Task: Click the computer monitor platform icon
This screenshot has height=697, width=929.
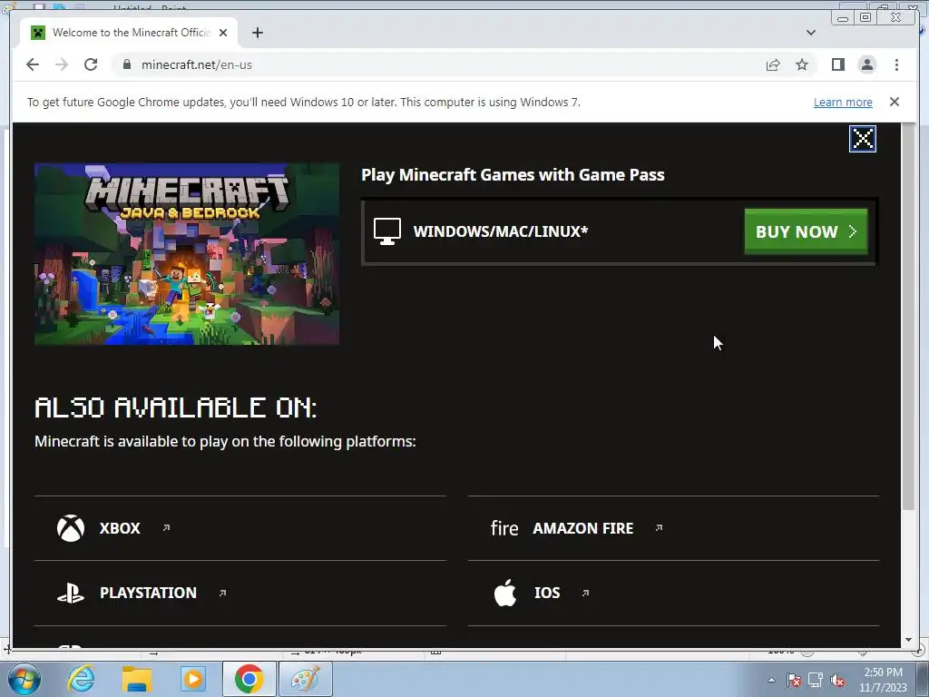Action: (x=386, y=231)
